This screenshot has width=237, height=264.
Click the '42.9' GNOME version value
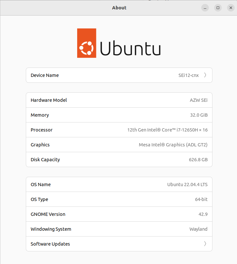pos(203,214)
